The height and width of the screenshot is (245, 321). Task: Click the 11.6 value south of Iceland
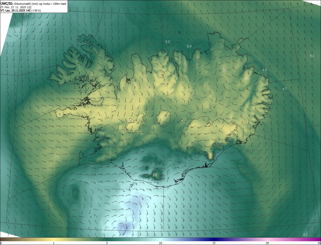click(123, 226)
